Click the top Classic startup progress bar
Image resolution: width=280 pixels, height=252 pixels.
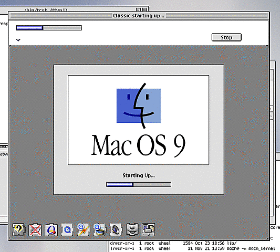point(49,28)
